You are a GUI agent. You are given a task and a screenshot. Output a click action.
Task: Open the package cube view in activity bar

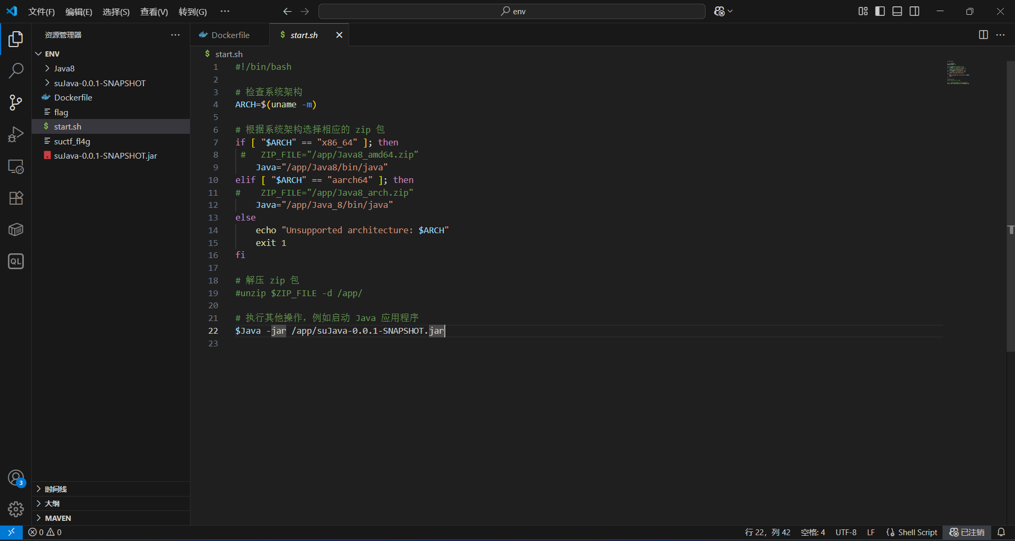click(x=16, y=230)
